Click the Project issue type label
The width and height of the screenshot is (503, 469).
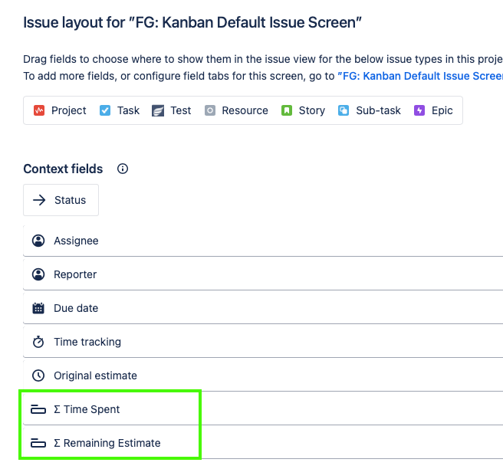(69, 110)
